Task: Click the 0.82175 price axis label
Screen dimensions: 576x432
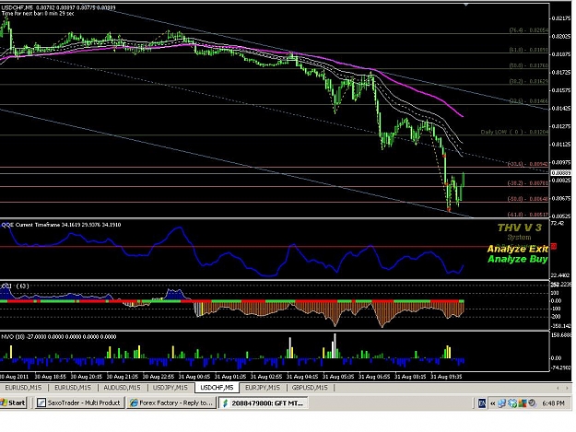Action: click(x=561, y=18)
